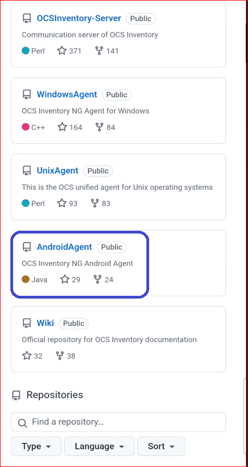This screenshot has width=248, height=467.
Task: Open the Wiki repository link
Action: pos(45,323)
